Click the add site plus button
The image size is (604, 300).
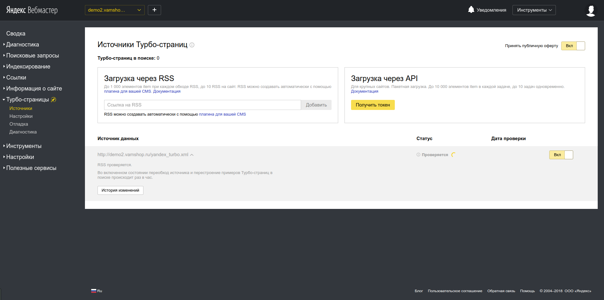tap(154, 10)
